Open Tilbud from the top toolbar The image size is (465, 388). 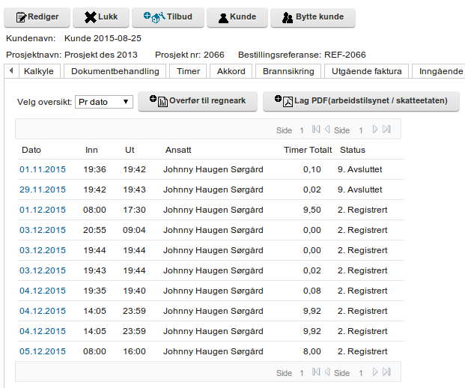[166, 16]
